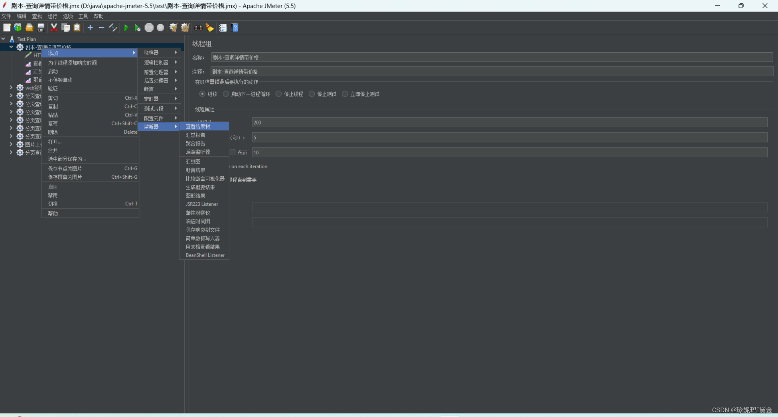Choose 后端监听器 listener entry

click(204, 152)
